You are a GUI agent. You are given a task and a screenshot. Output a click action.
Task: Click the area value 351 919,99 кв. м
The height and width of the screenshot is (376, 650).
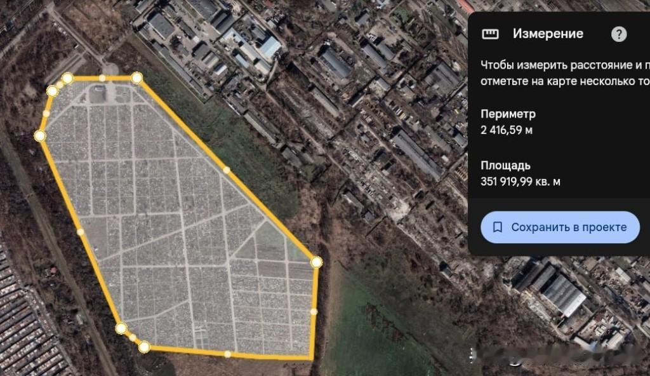[x=521, y=182]
